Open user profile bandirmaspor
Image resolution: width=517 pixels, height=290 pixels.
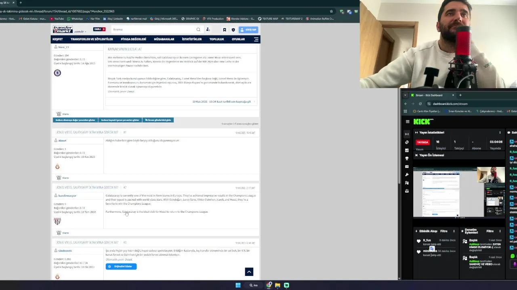click(67, 196)
